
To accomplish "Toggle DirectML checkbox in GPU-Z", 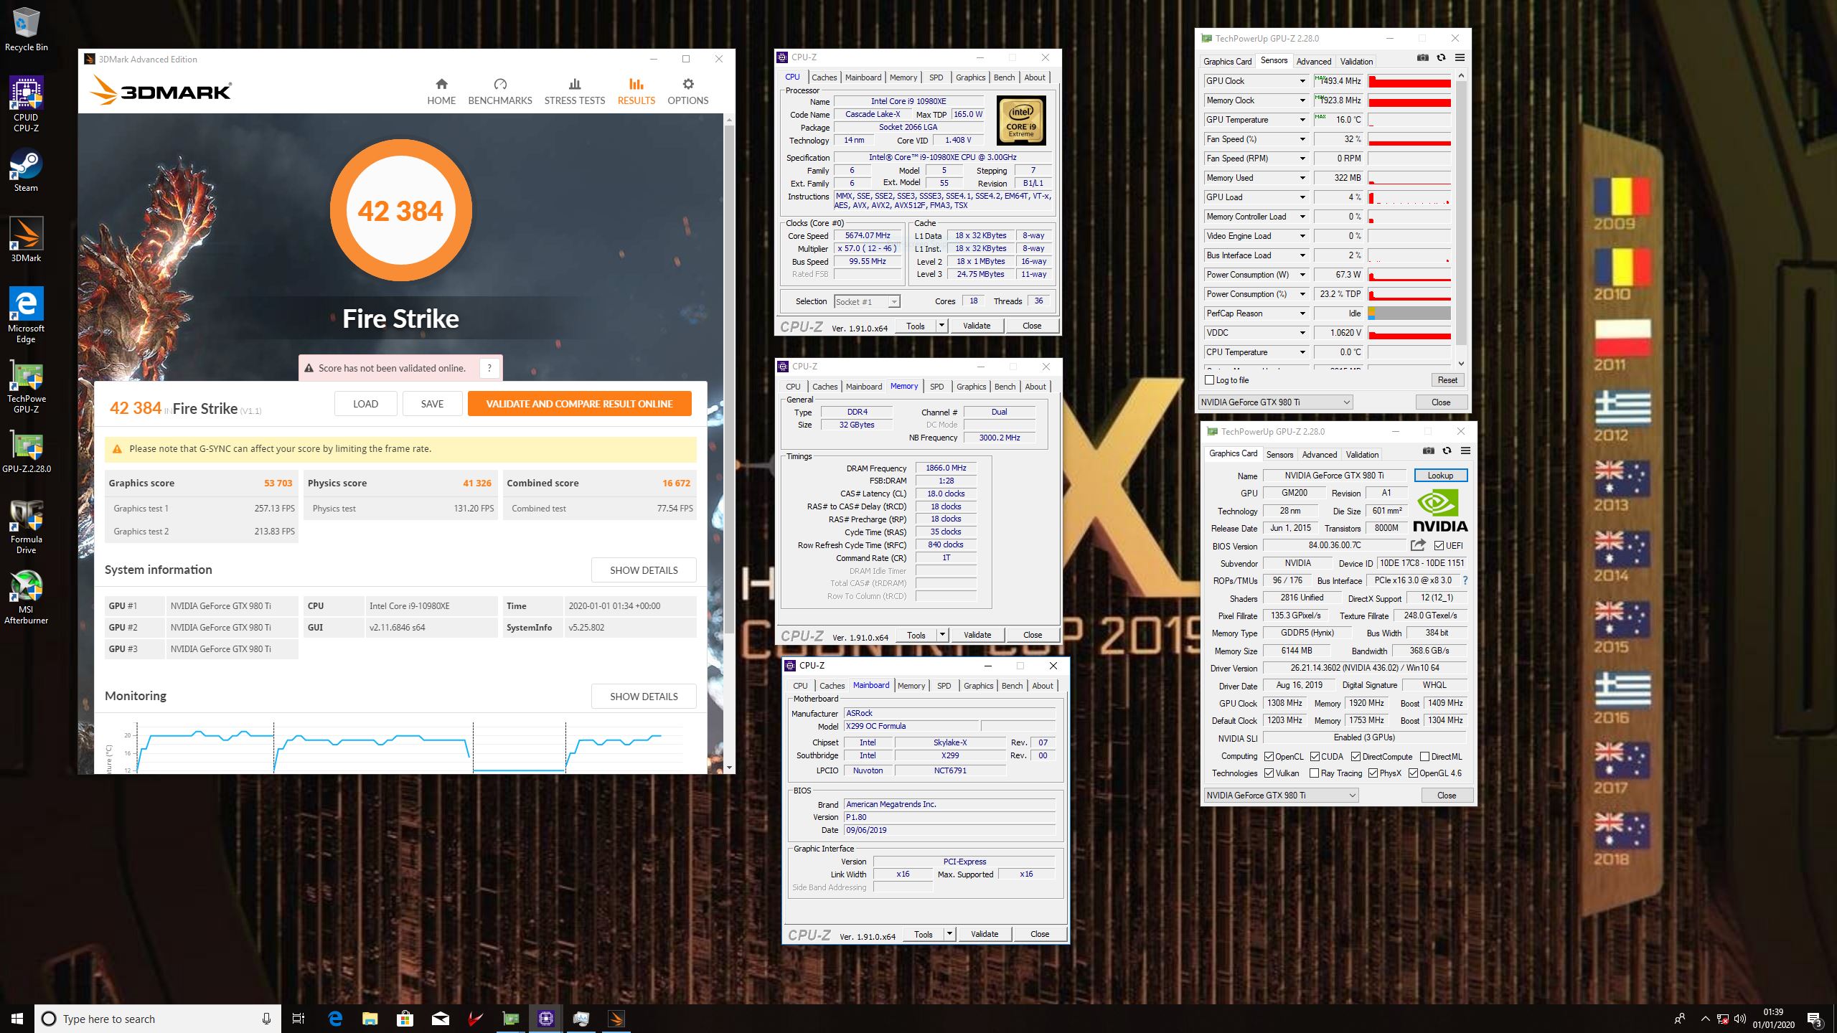I will click(x=1424, y=756).
